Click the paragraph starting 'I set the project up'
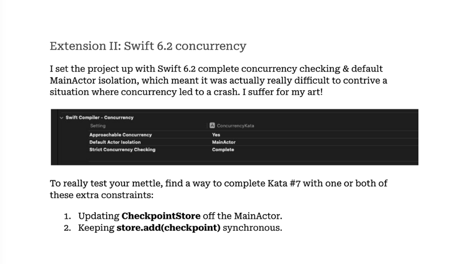470x264 pixels. (x=219, y=80)
